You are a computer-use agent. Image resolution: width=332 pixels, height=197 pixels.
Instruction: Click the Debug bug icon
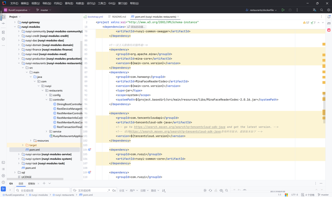click(x=290, y=10)
